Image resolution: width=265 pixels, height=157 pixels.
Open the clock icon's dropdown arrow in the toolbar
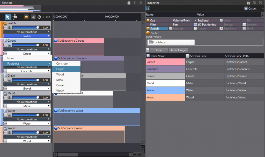pyautogui.click(x=43, y=17)
